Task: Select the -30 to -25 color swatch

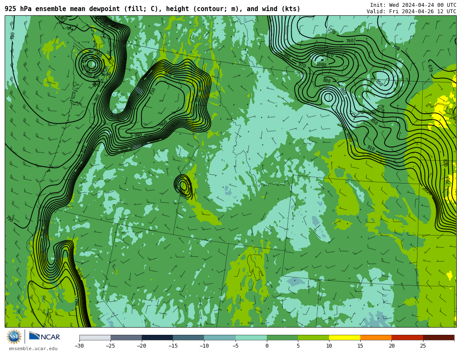Action: click(95, 337)
